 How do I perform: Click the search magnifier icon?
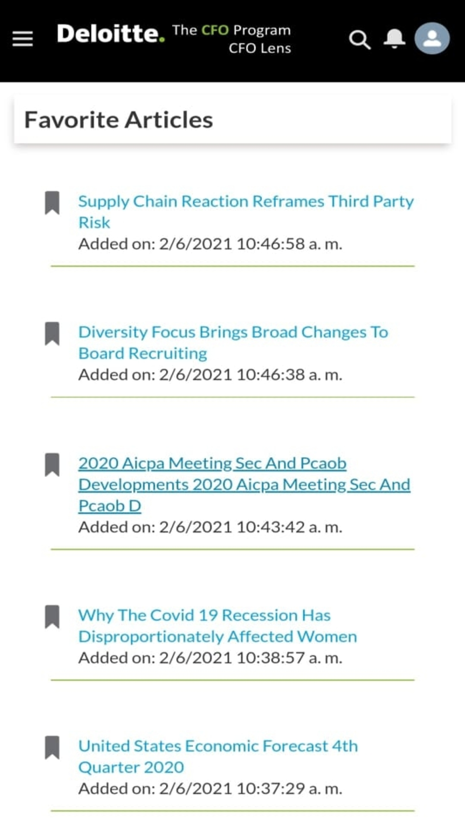pos(359,40)
